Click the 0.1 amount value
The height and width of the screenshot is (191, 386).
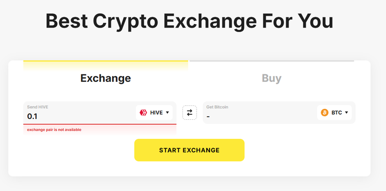(32, 116)
